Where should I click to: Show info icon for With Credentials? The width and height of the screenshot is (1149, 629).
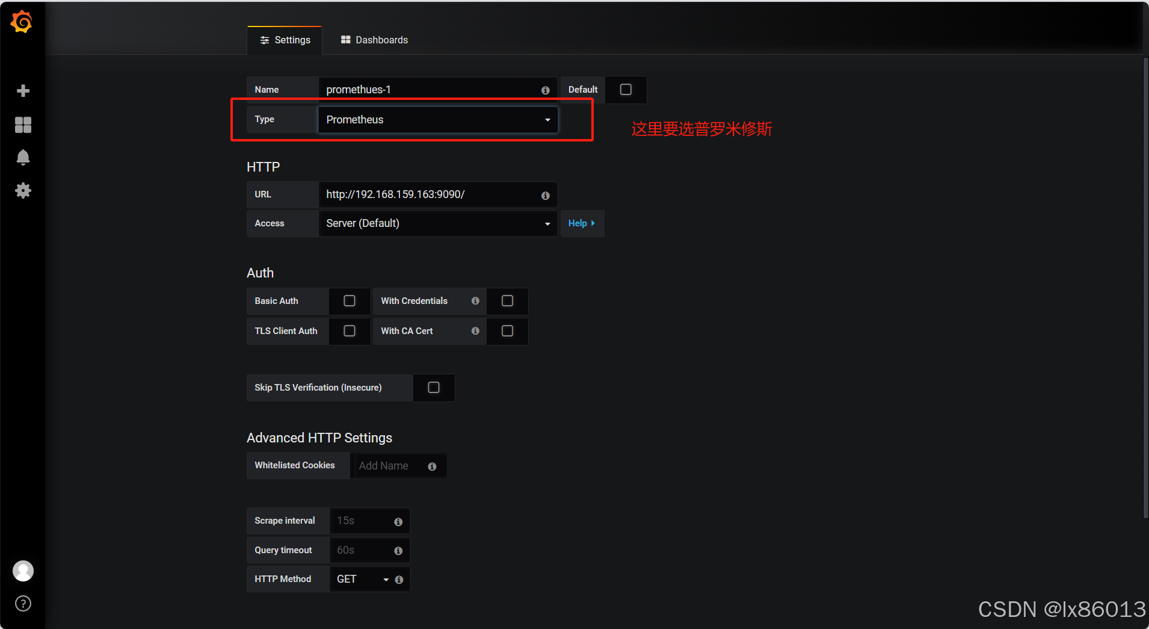click(475, 301)
